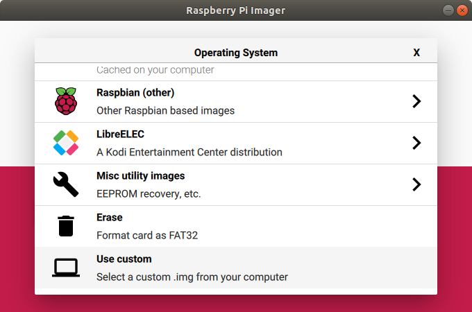Click the LibreELEC colorful diamond icon
472x312 pixels.
[66, 143]
